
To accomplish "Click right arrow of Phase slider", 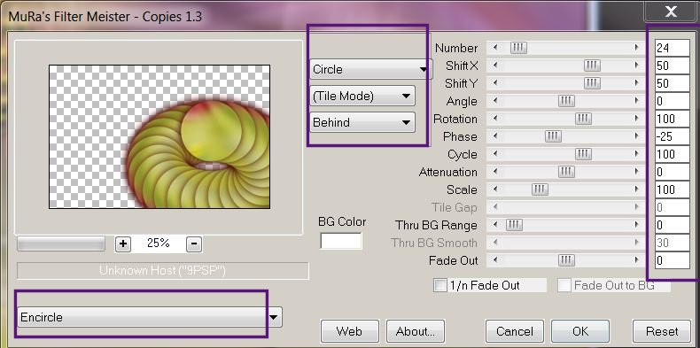I will (x=636, y=136).
